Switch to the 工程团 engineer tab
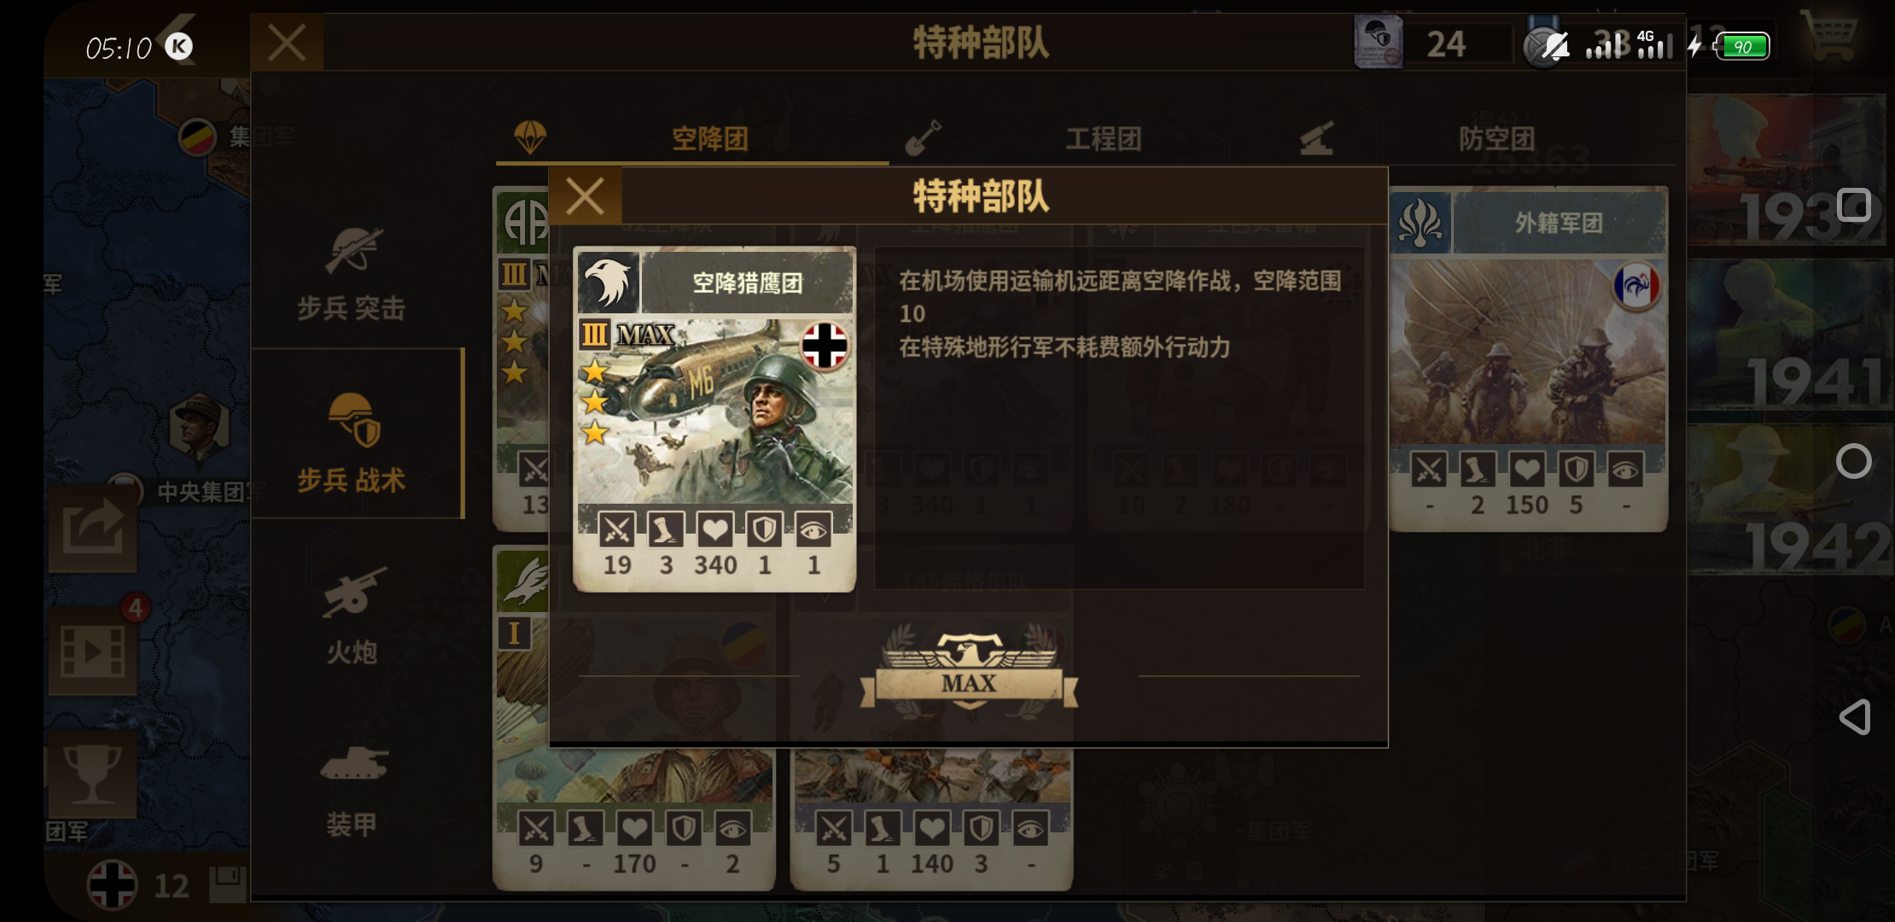The width and height of the screenshot is (1895, 922). [1086, 137]
